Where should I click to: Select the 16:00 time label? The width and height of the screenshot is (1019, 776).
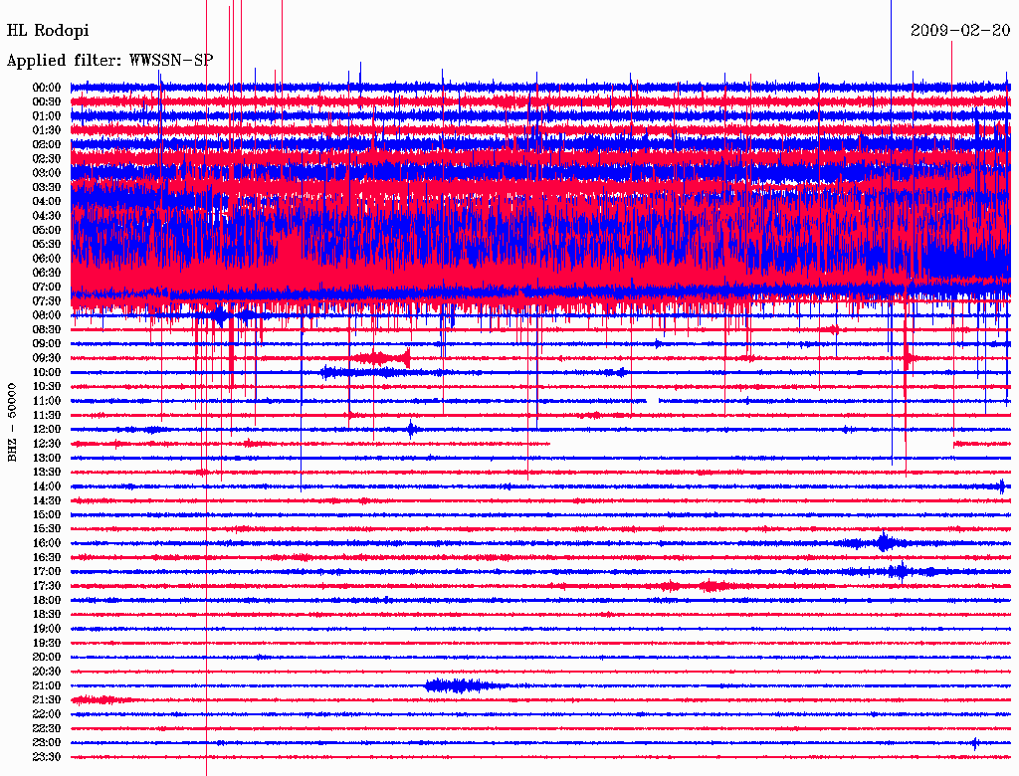47,543
